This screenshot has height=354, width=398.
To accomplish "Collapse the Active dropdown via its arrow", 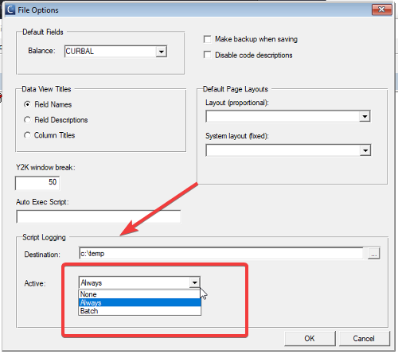I will tap(194, 282).
